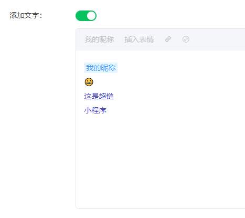Insert nickname using the gray 我的昵称 button

coord(99,39)
